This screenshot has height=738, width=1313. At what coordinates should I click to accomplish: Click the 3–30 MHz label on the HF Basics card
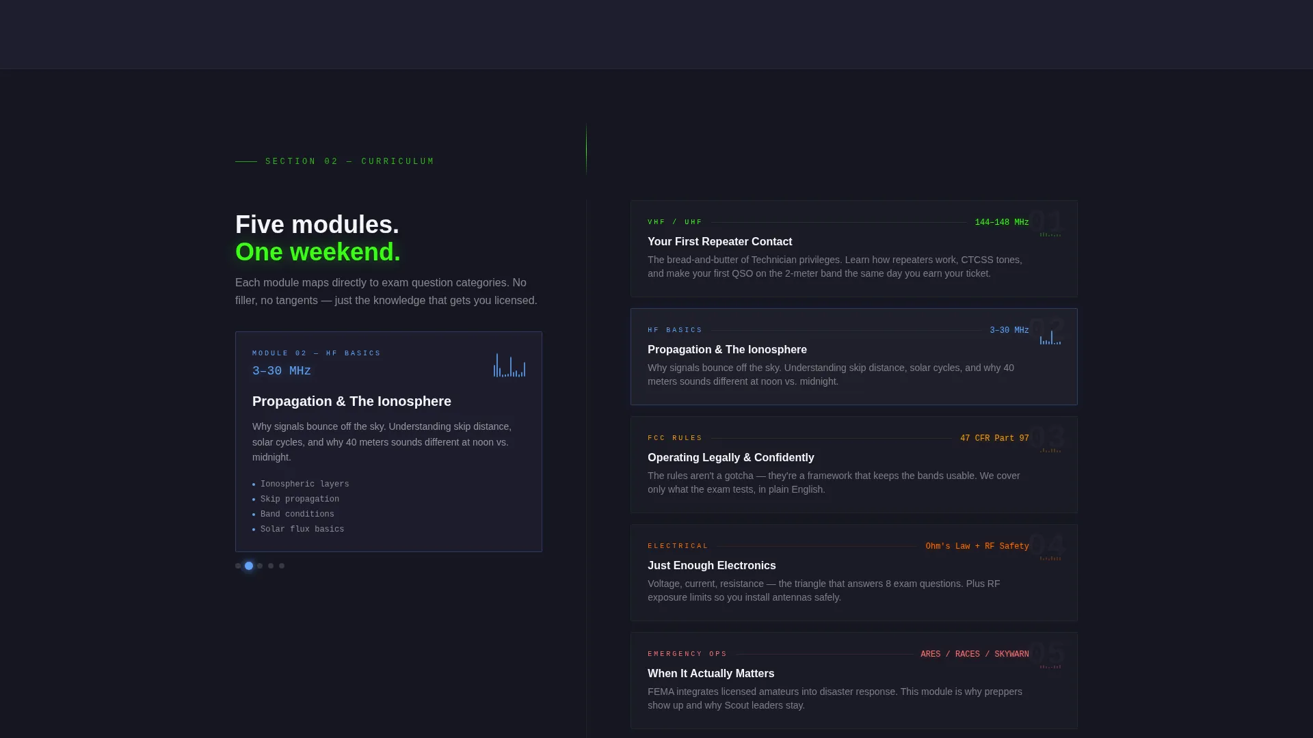(1009, 330)
